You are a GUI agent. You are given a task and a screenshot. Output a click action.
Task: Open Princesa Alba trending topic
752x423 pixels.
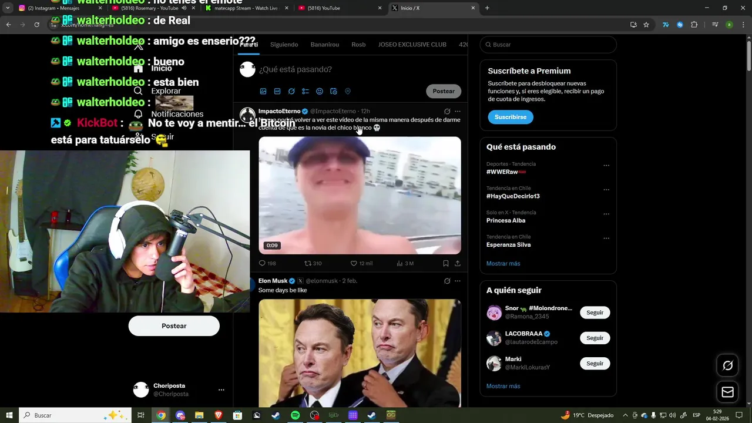click(x=506, y=220)
